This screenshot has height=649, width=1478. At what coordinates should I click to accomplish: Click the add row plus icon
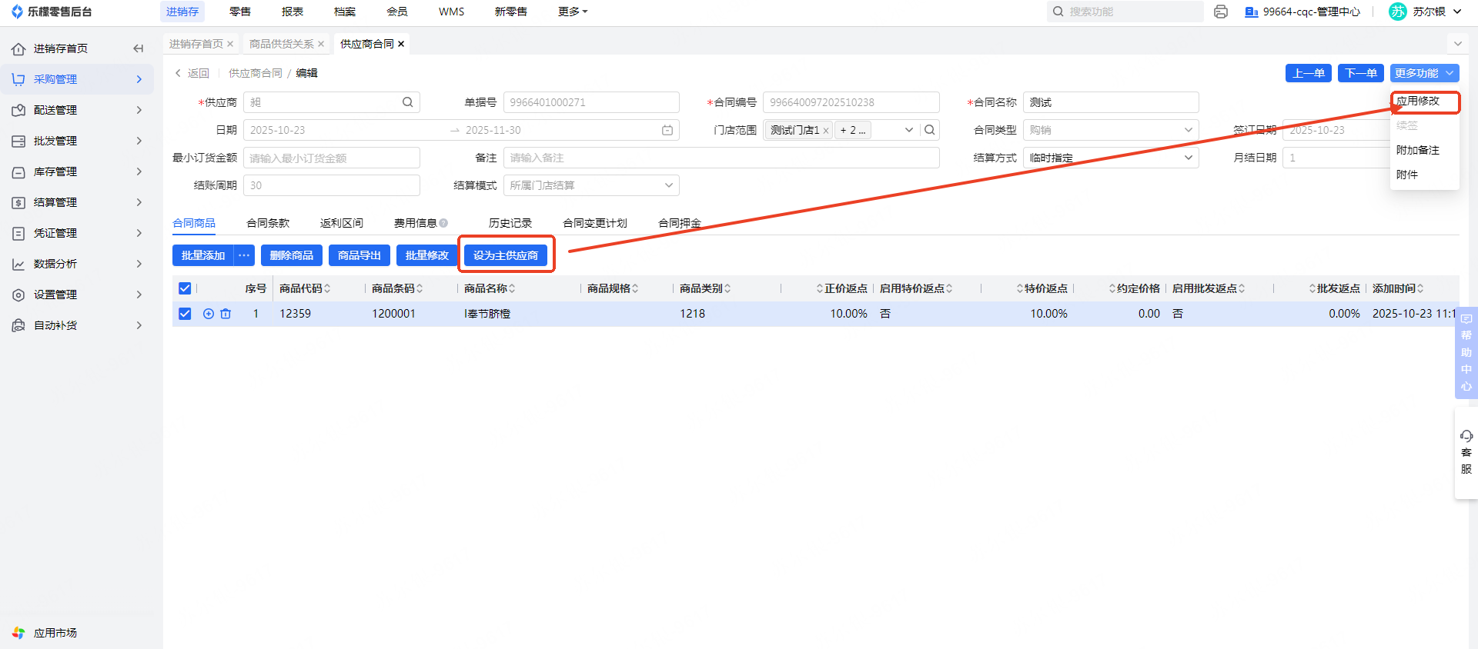point(209,314)
